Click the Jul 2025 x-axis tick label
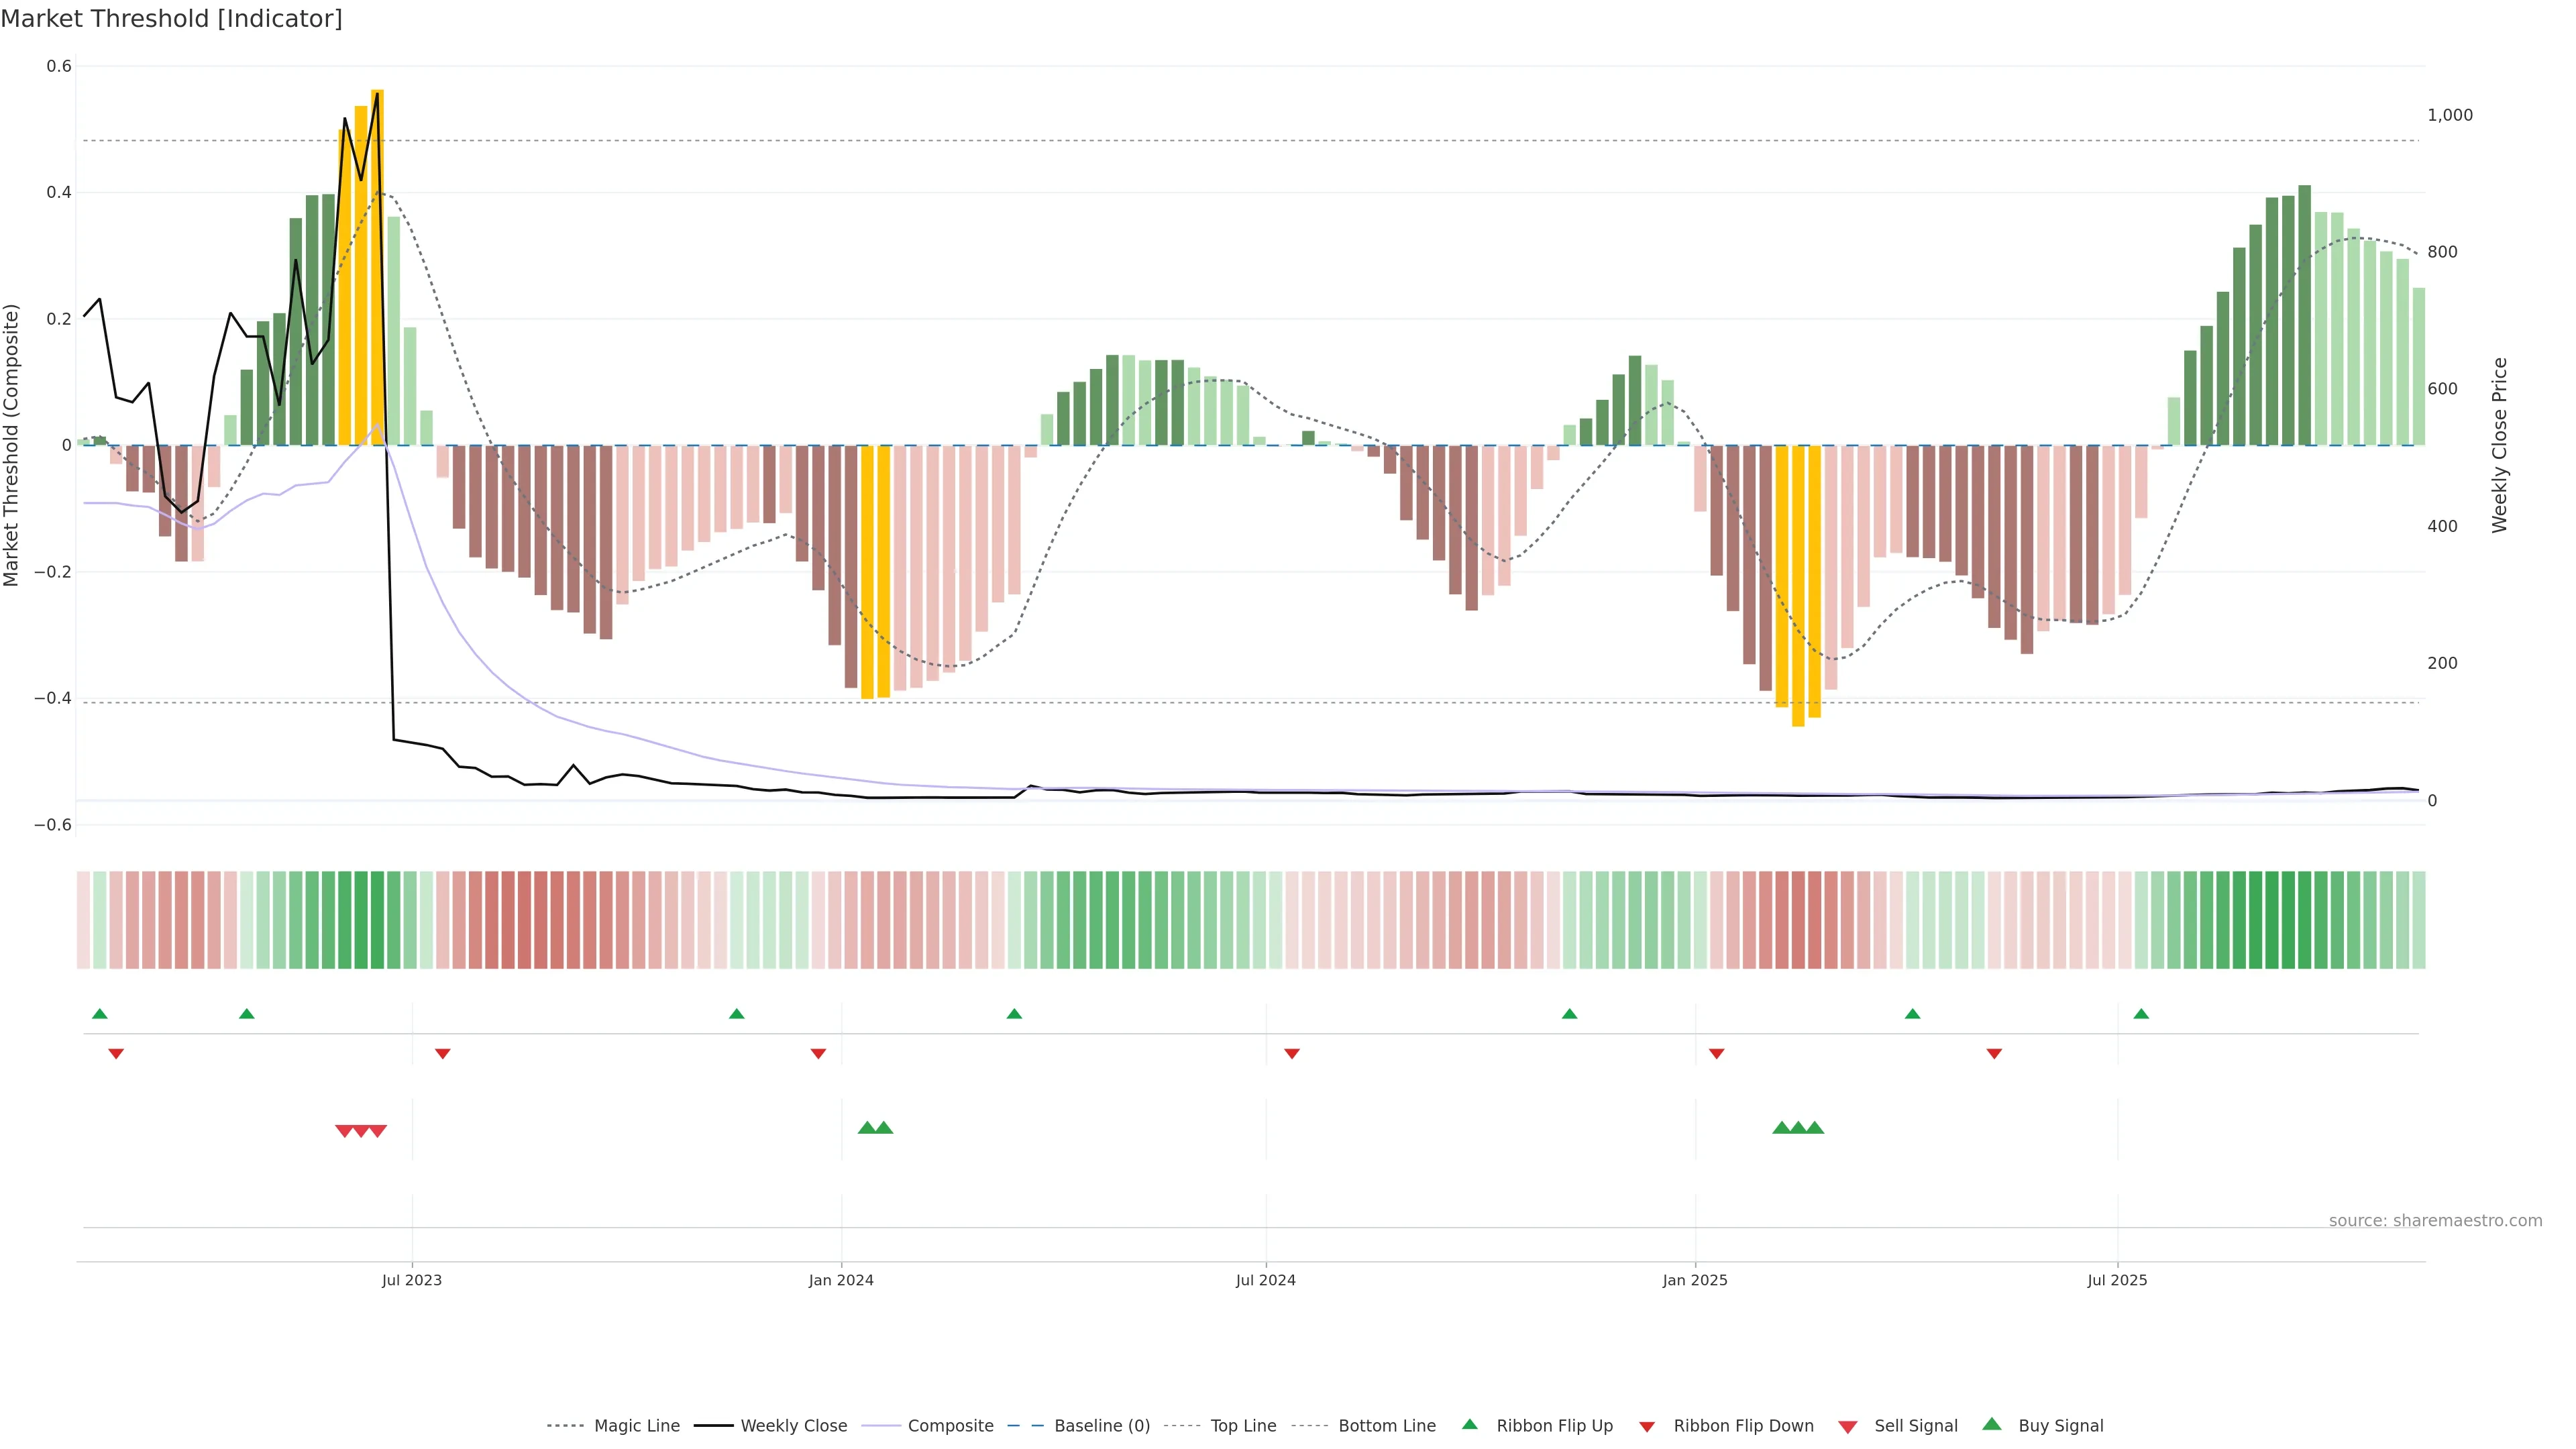 pyautogui.click(x=2117, y=1280)
